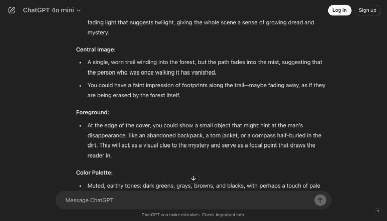This screenshot has height=221, width=387.
Task: Click the line about muted, earthy tones
Action: [204, 186]
